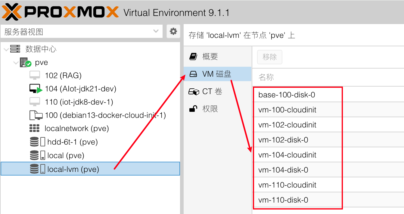Click the localnetwork grid icon
The width and height of the screenshot is (404, 214).
click(x=34, y=128)
